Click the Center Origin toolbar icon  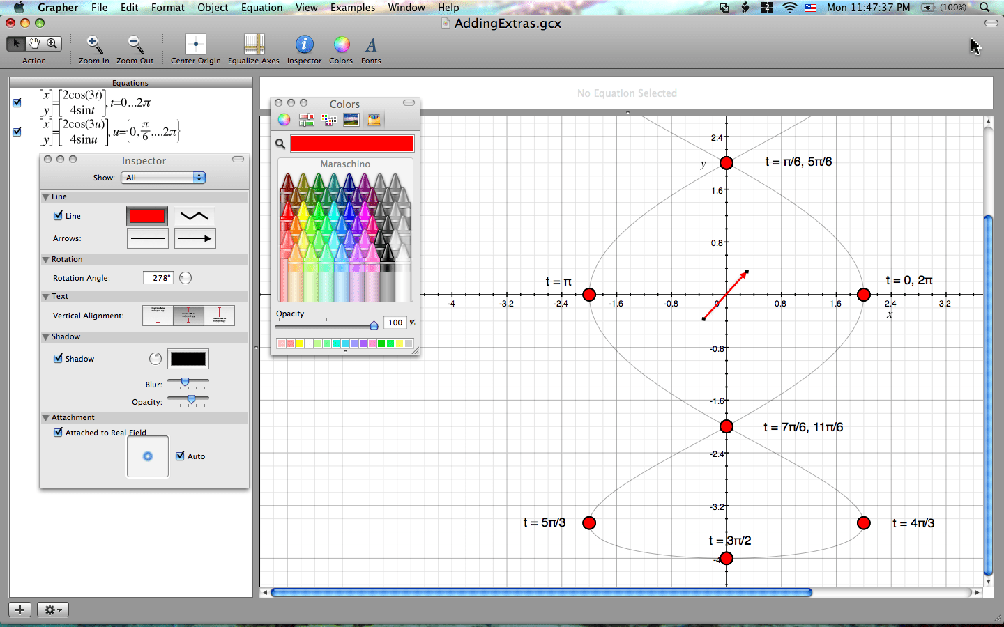(195, 45)
